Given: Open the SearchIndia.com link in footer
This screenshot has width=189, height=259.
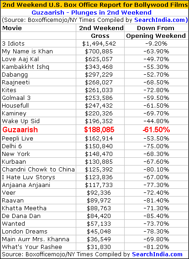Looking at the screenshot, I should coord(157,254).
